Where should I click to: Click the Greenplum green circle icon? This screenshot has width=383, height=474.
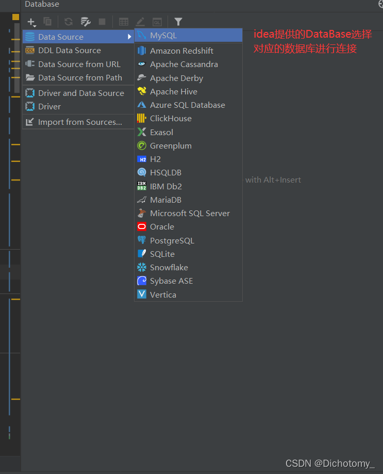coord(142,145)
